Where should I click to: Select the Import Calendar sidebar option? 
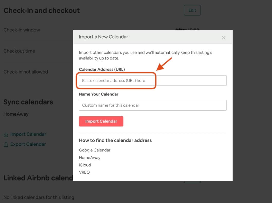click(x=28, y=134)
